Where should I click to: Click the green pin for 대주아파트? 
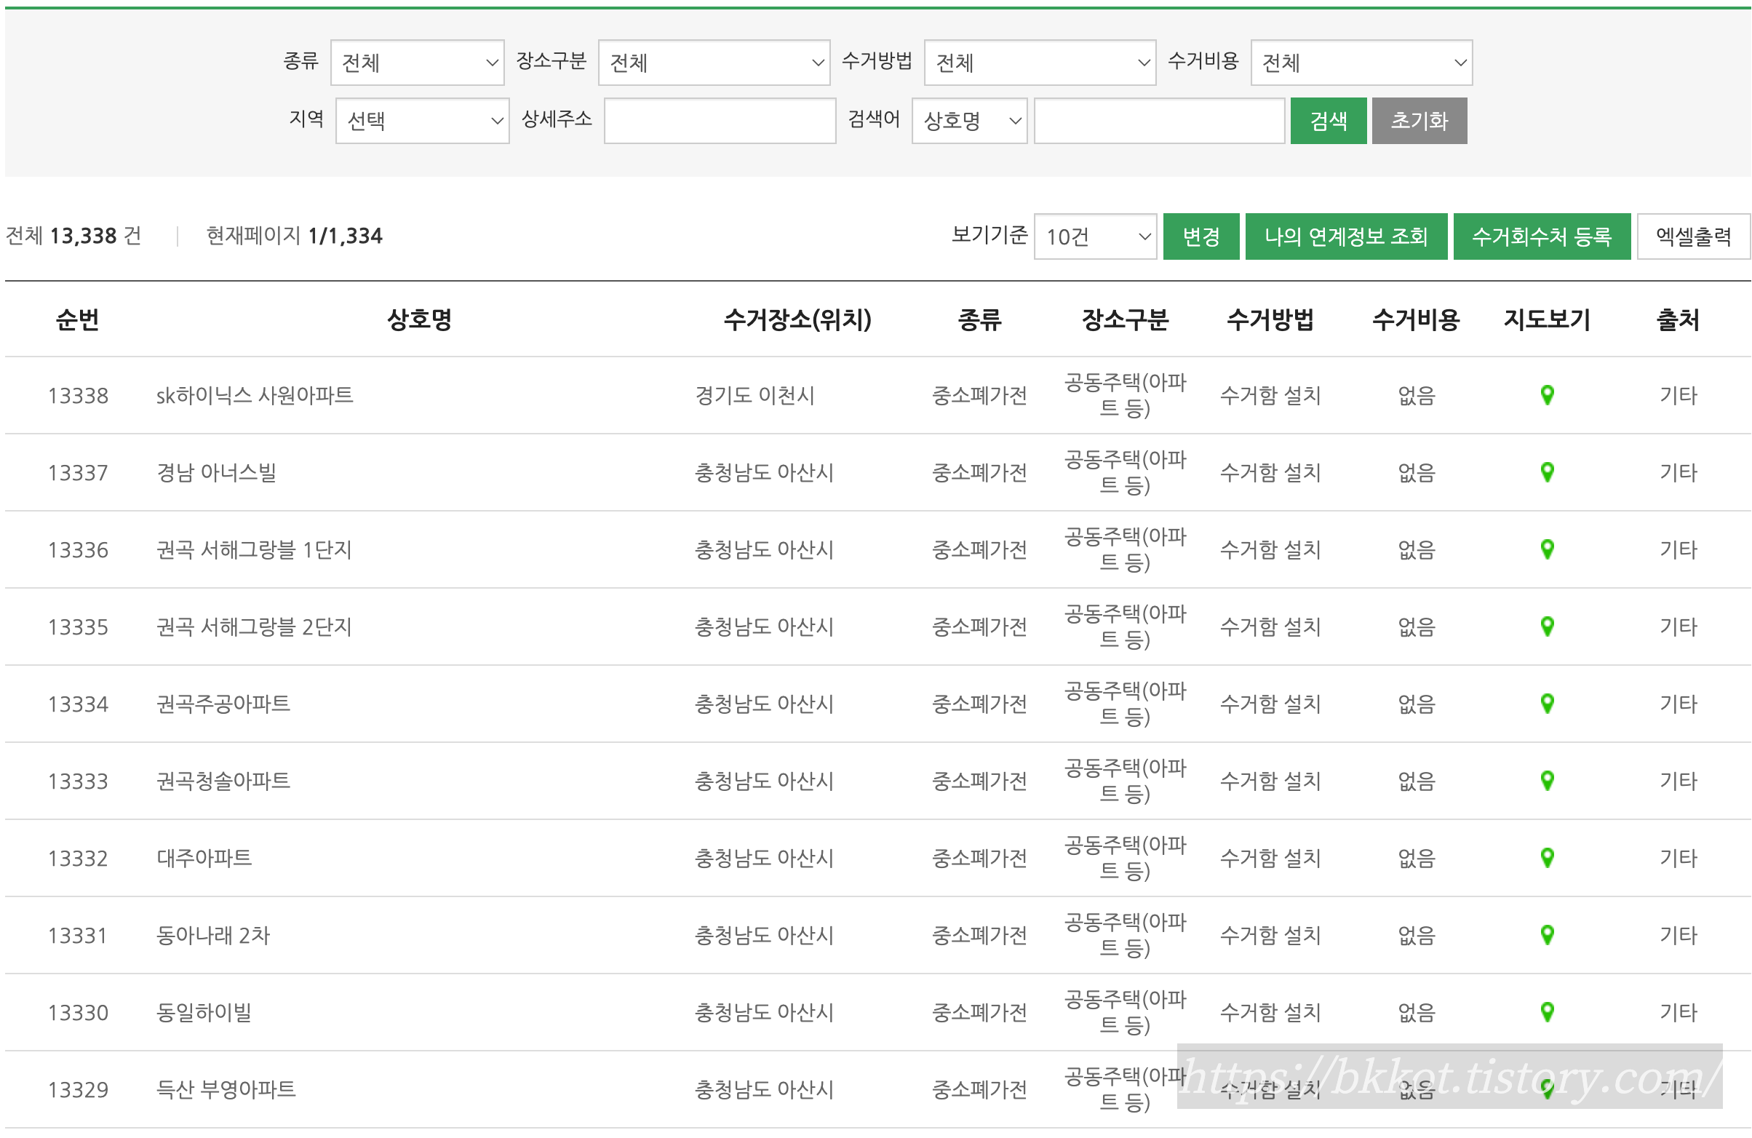1547,858
